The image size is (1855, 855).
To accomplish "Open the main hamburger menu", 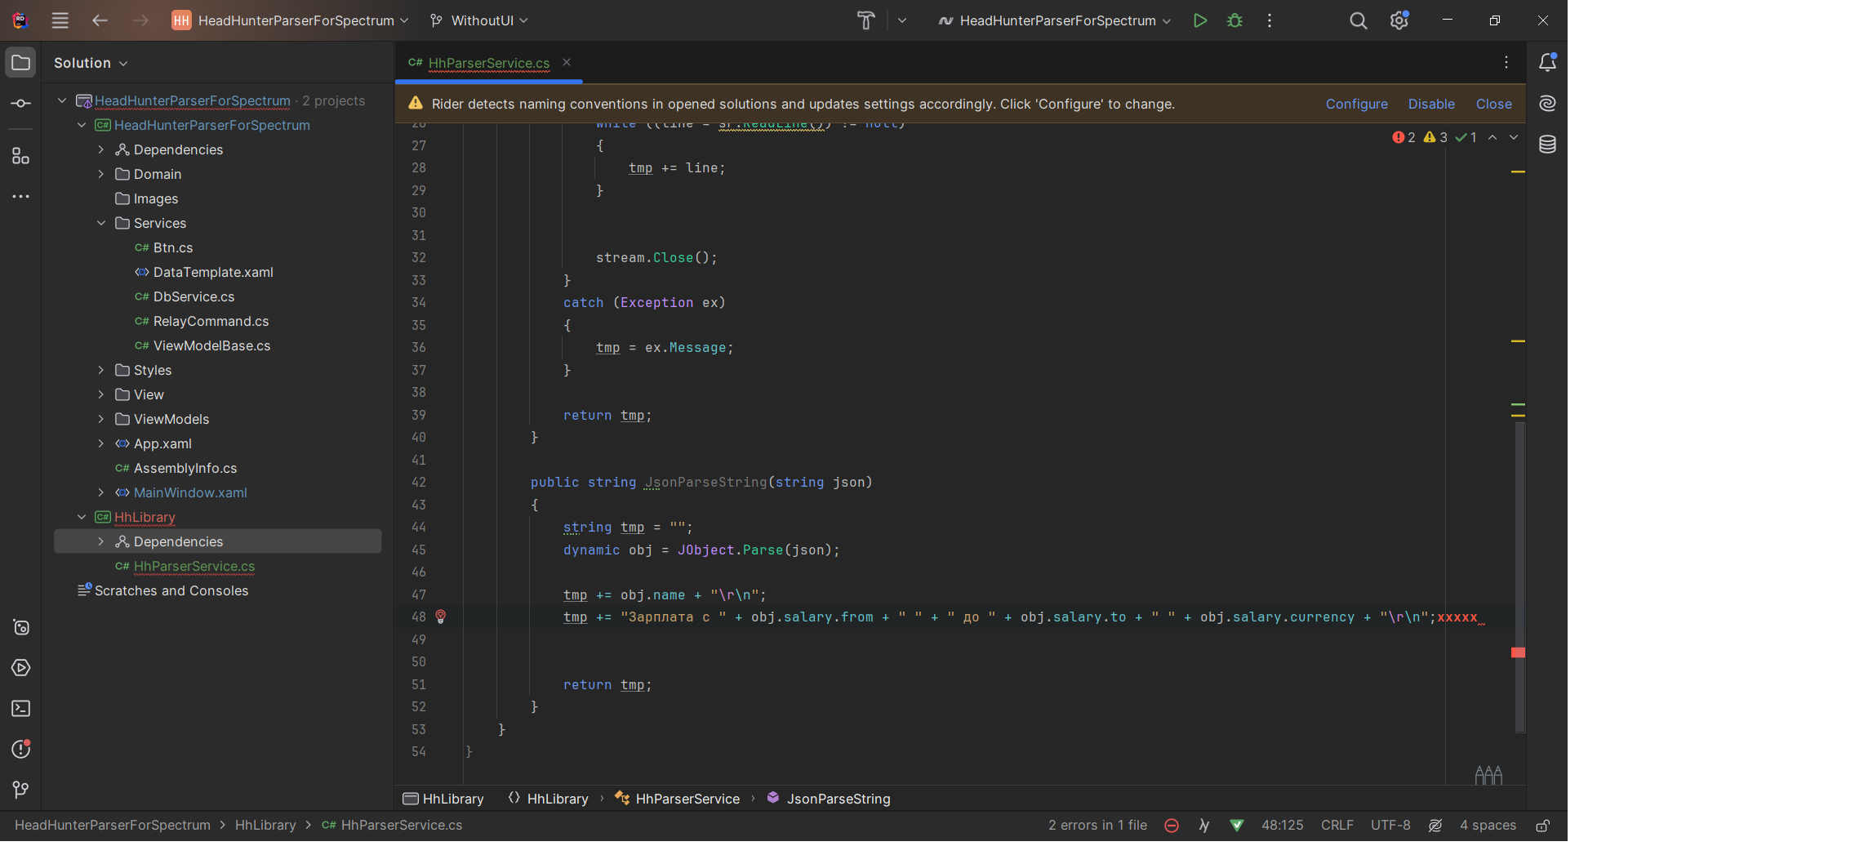I will 60,20.
